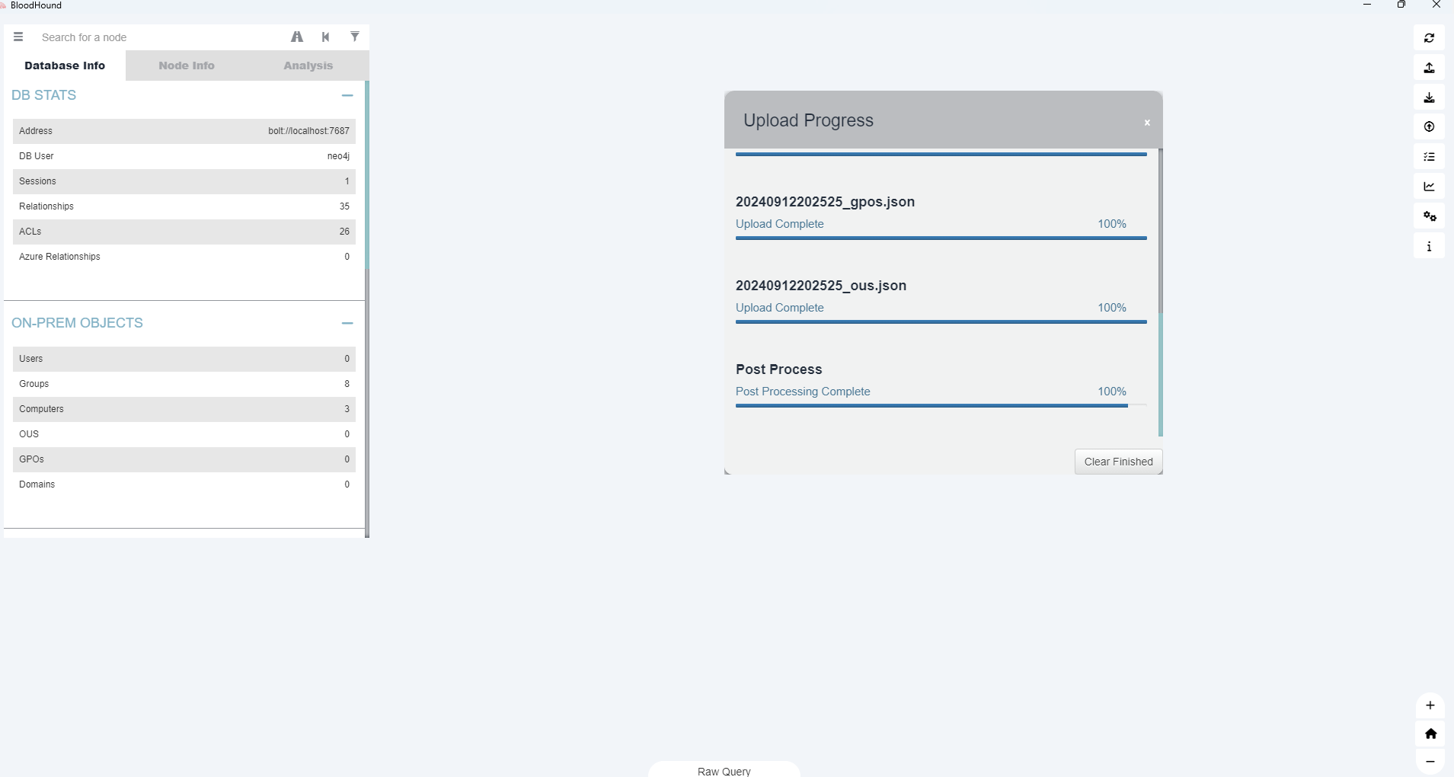Click the pathfinding road icon
Screen dimensions: 1454x777
point(297,37)
